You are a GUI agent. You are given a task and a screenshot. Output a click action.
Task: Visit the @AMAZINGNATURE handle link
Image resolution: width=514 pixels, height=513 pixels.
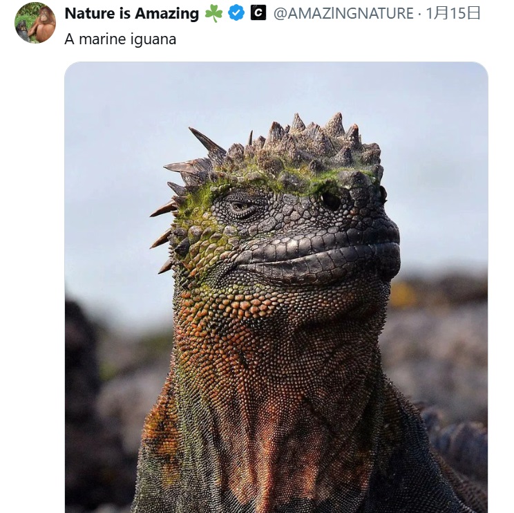[343, 13]
